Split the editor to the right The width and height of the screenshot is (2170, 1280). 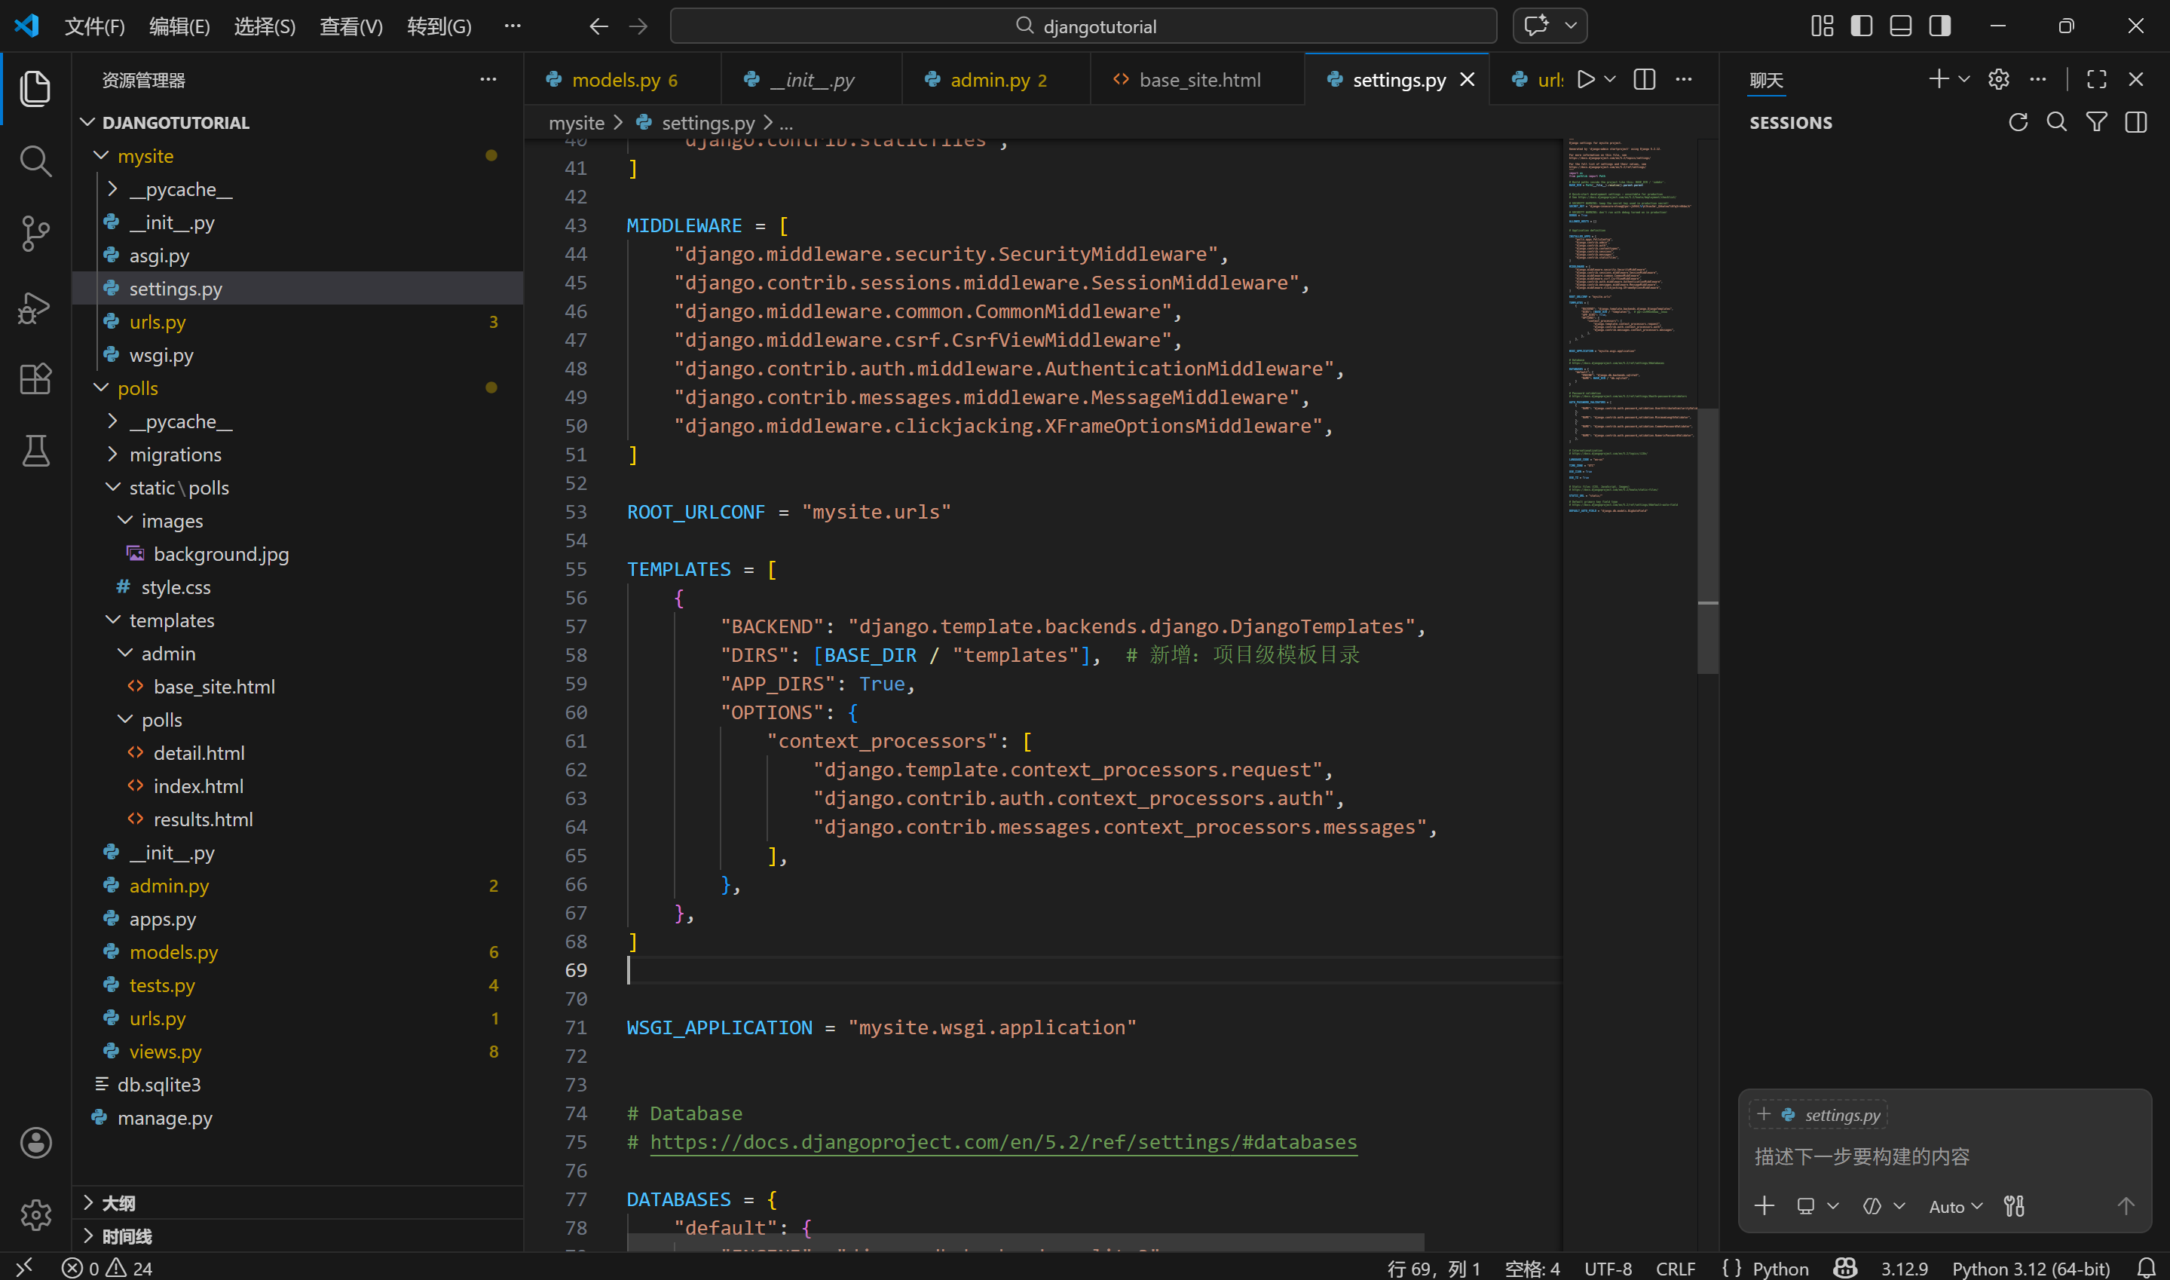coord(1644,79)
